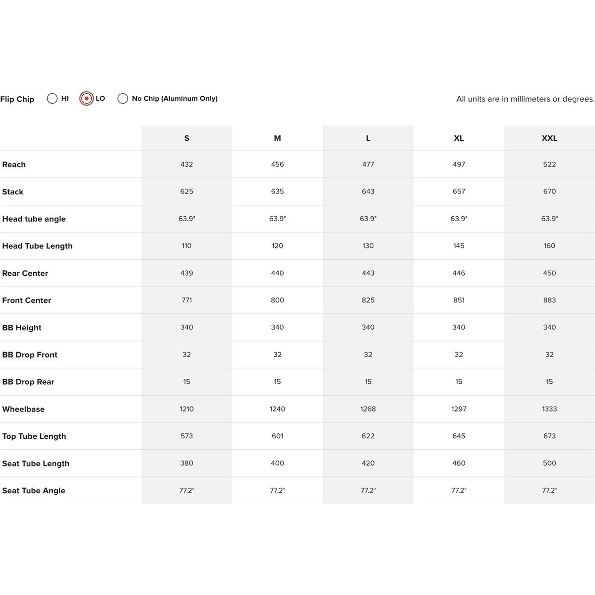Click the XL size column header
The width and height of the screenshot is (595, 595).
click(459, 138)
